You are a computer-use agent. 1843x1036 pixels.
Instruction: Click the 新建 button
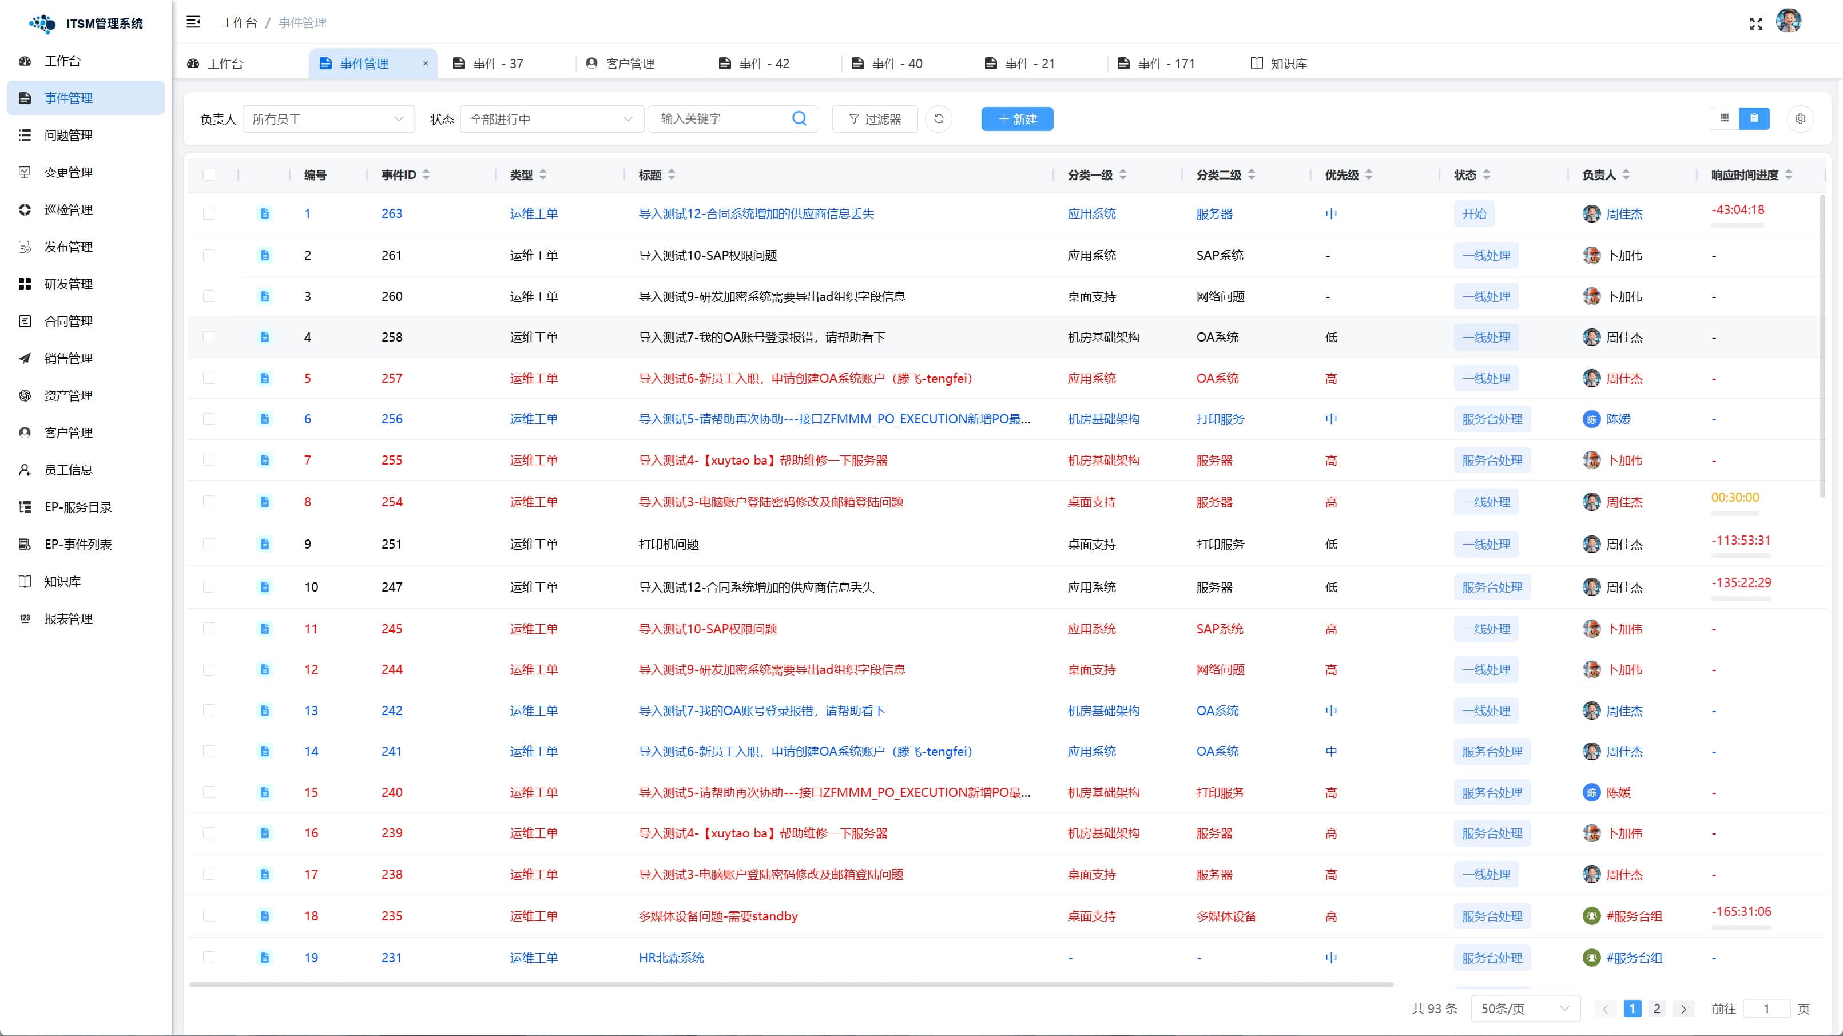click(1016, 119)
